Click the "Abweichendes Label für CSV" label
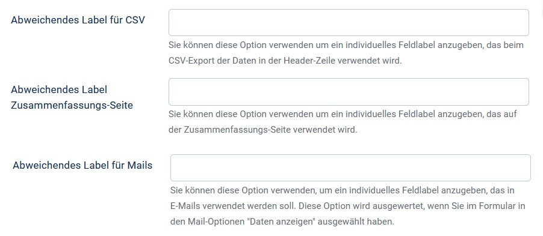 point(78,20)
